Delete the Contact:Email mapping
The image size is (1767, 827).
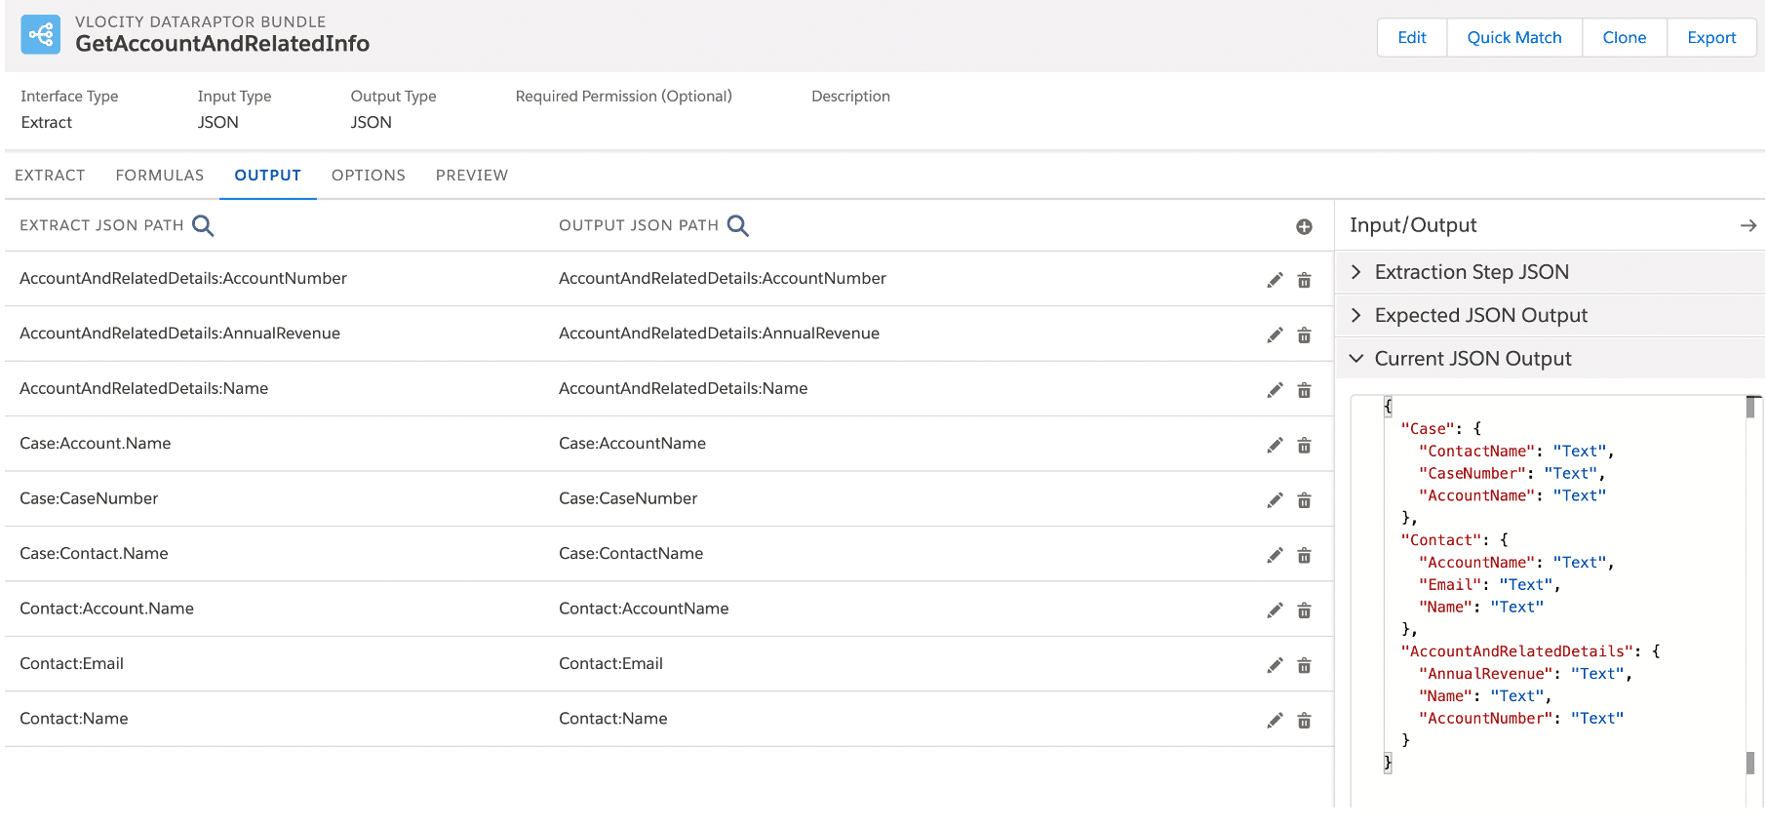[1304, 665]
